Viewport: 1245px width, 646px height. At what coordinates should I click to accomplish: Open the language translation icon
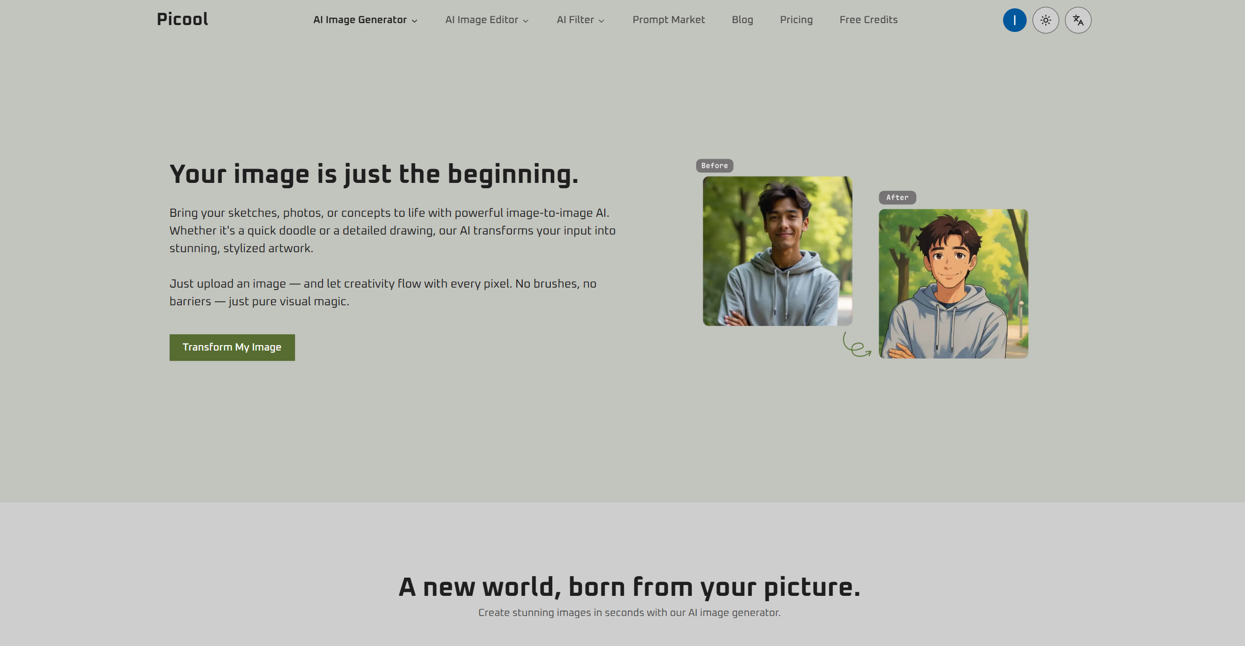1078,20
